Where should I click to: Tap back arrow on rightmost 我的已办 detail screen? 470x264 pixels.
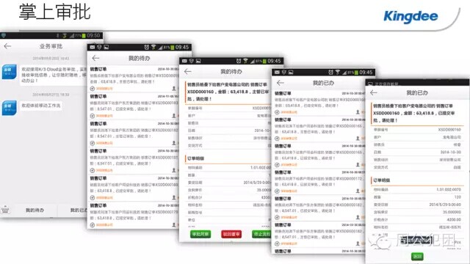coord(374,93)
